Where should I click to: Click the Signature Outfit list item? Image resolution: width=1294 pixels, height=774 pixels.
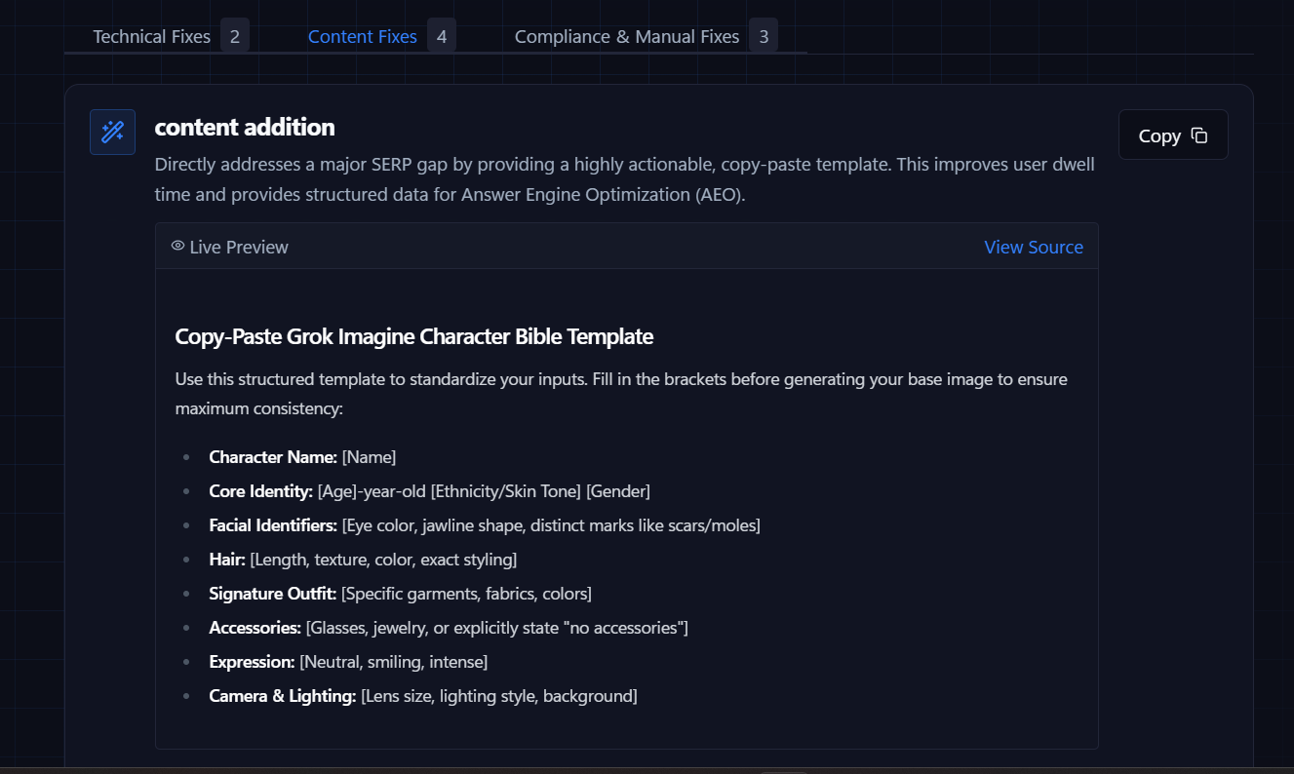click(400, 594)
